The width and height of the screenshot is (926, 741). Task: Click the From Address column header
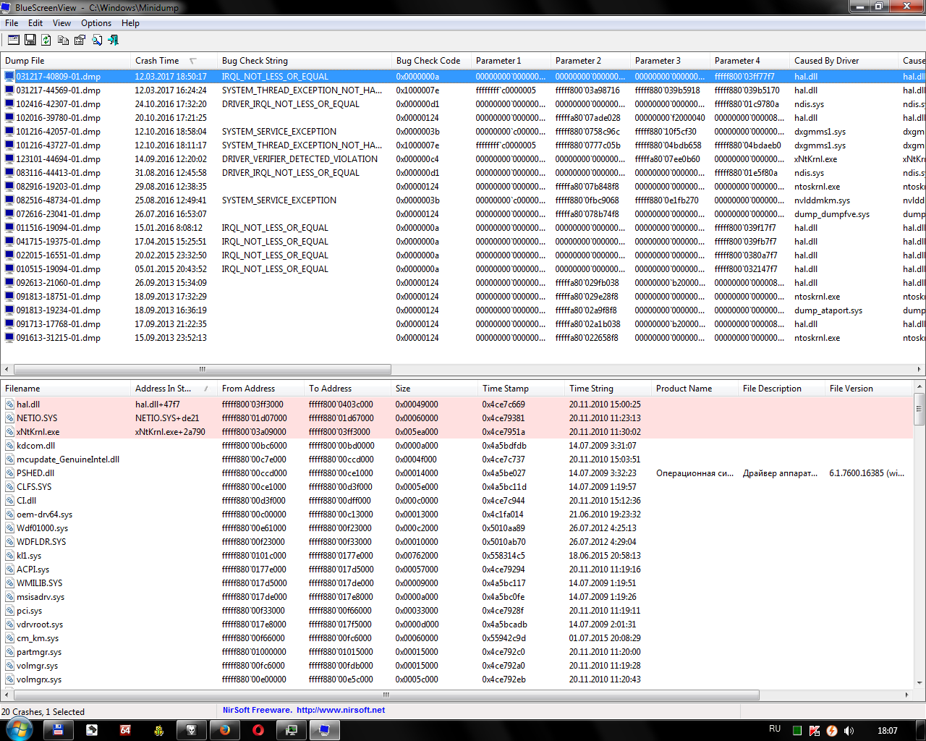(261, 389)
